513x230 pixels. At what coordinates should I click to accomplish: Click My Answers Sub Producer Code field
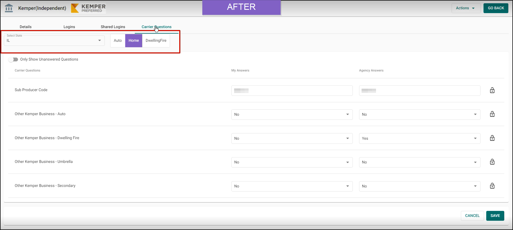point(292,91)
